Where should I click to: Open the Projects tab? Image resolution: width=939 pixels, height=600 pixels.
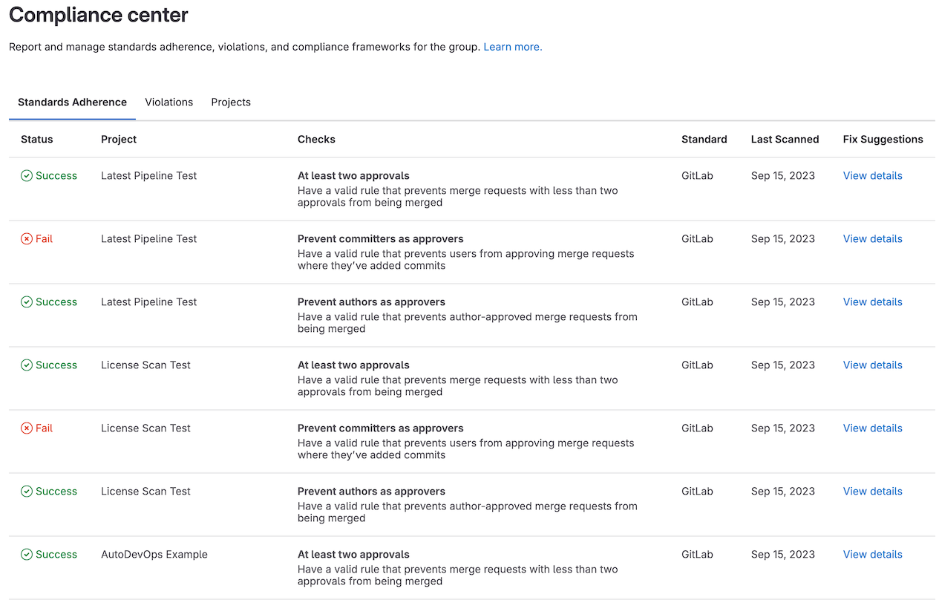[231, 102]
